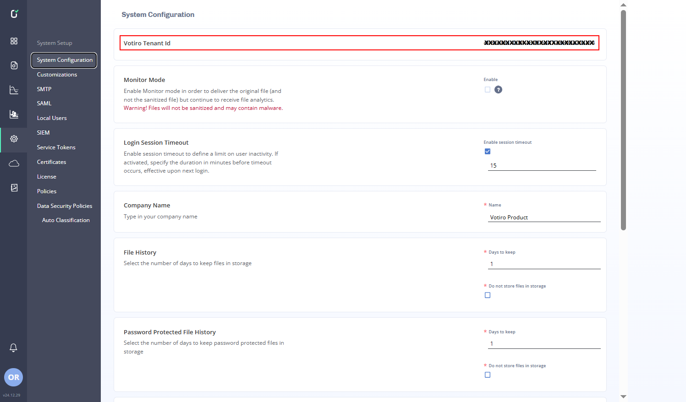The width and height of the screenshot is (686, 402).
Task: Open the file search sidebar icon
Action: click(14, 65)
